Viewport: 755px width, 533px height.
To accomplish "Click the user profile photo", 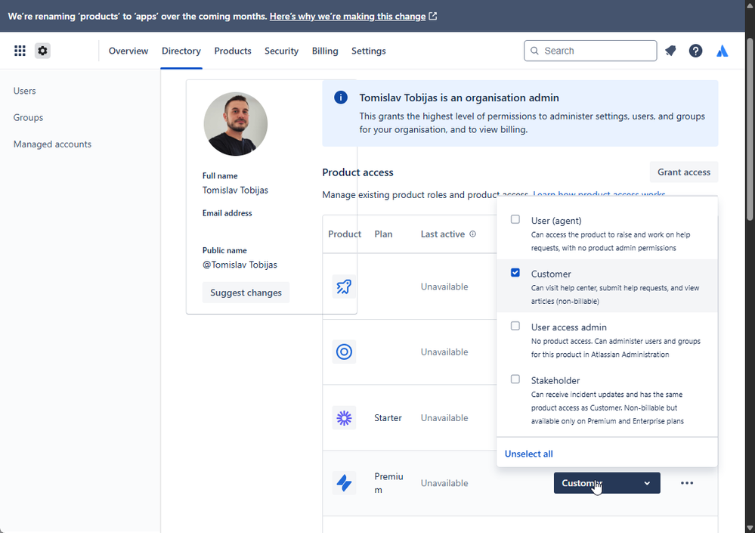I will pos(236,124).
